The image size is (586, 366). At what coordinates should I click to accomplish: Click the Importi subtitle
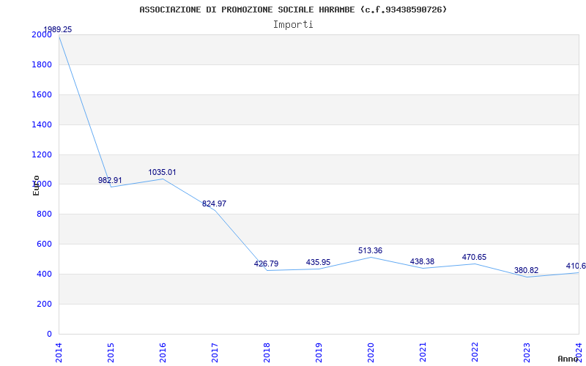293,24
